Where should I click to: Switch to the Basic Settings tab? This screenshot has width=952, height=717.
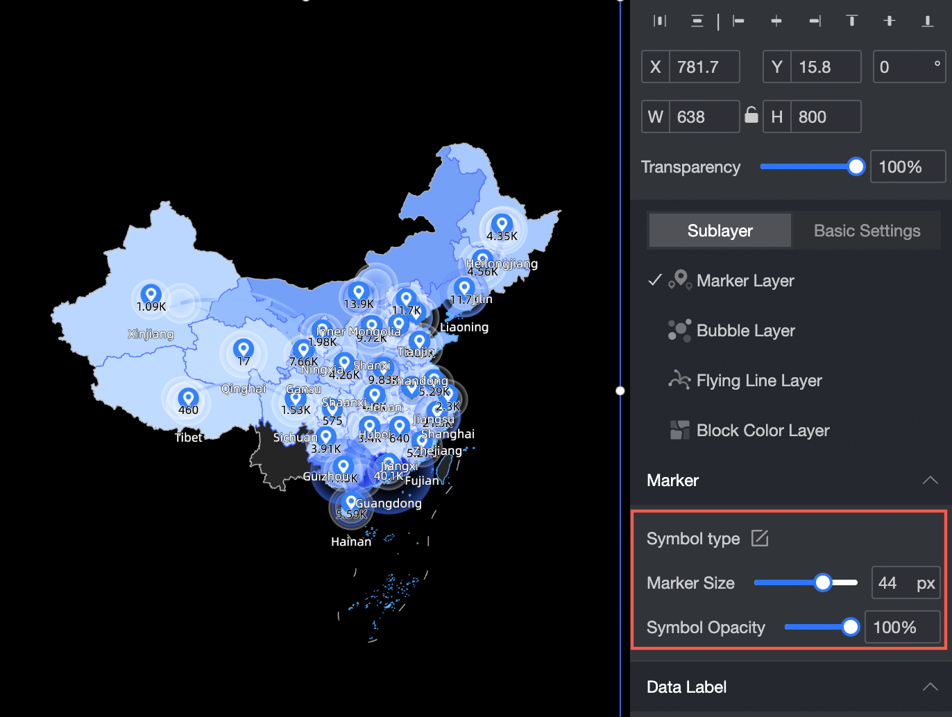867,230
